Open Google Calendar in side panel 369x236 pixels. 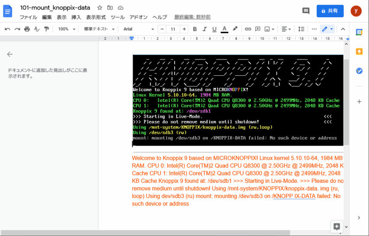[x=359, y=32]
